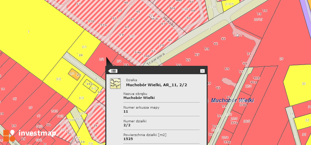Click the popup pointer arrow tip
The image size is (311, 145).
click(107, 58)
